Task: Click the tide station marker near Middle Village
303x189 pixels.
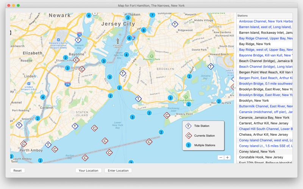Action: pyautogui.click(x=175, y=24)
